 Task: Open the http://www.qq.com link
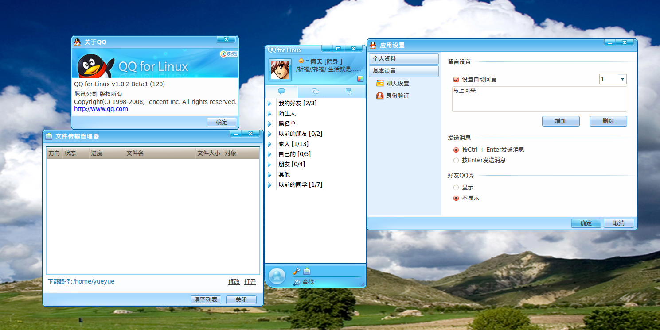click(x=101, y=109)
